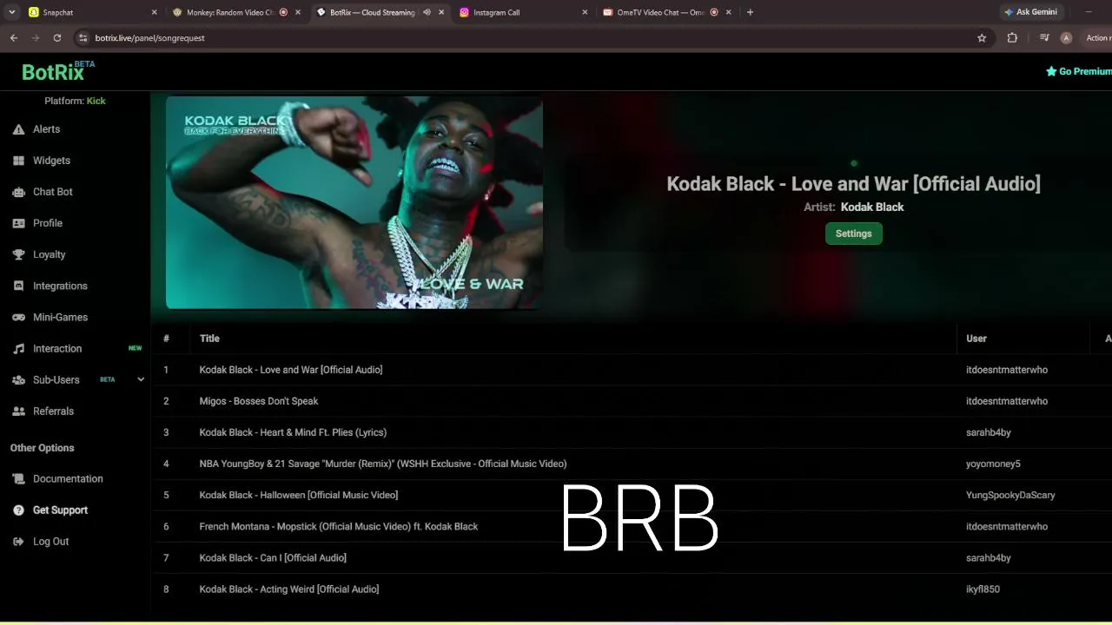The image size is (1112, 625).
Task: Select Kodak Black - Can I song row
Action: [x=631, y=557]
